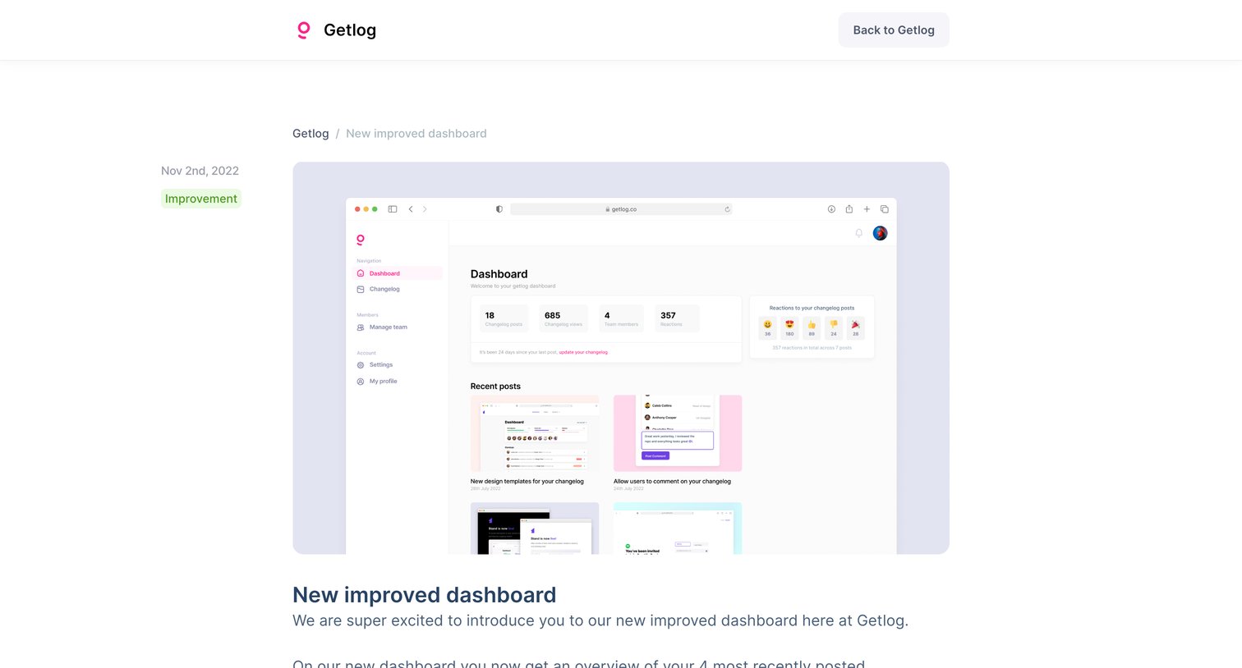Click the 'Nov 2nd, 2022' date text
The width and height of the screenshot is (1242, 668).
pos(200,171)
